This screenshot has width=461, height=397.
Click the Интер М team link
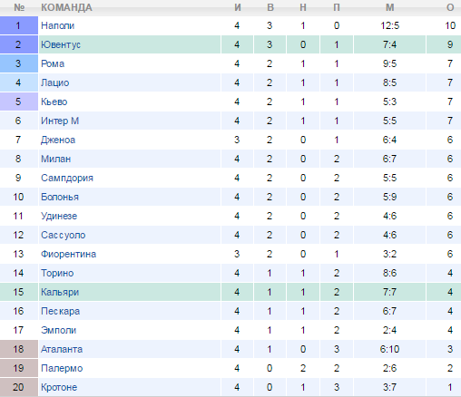click(x=60, y=121)
